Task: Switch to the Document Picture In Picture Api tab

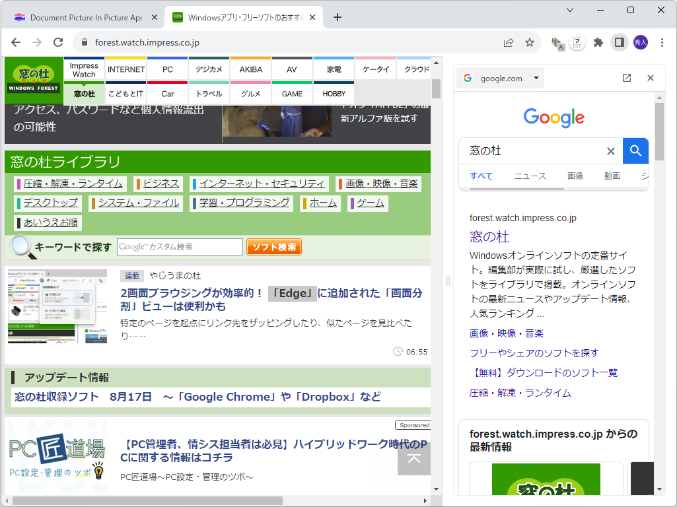Action: 86,18
